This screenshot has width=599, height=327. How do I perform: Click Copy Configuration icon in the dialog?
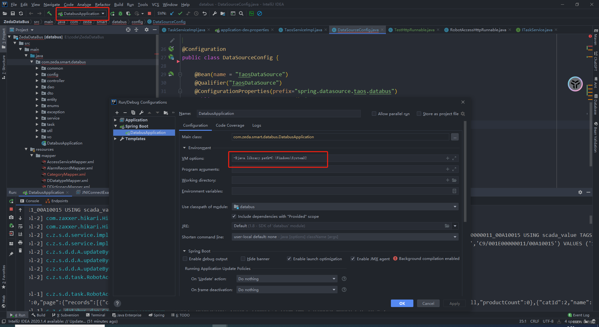(133, 113)
